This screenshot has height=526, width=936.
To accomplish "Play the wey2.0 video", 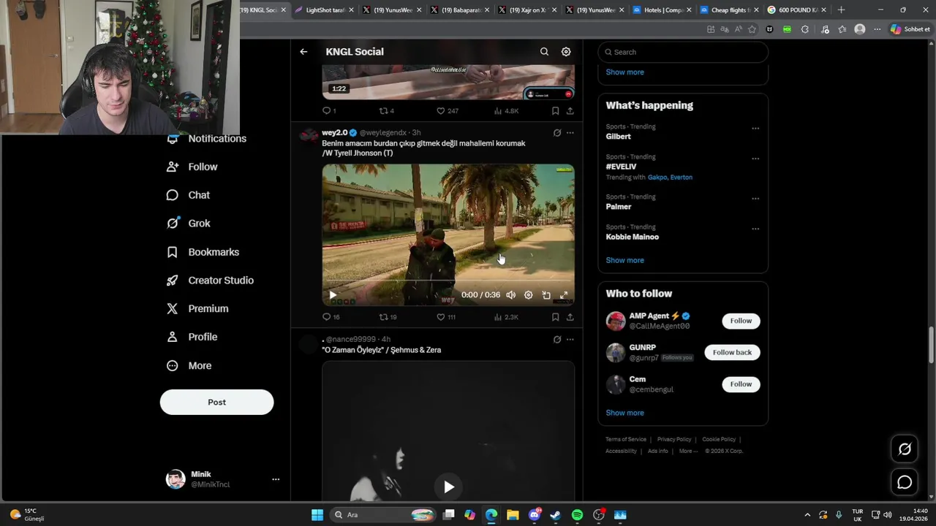I will coord(333,295).
